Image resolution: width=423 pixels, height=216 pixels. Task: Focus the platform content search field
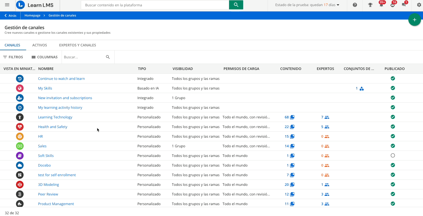pyautogui.click(x=155, y=5)
